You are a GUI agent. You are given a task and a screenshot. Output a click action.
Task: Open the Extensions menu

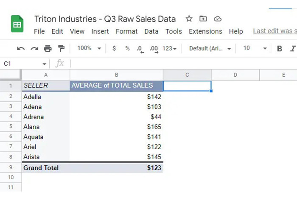[x=205, y=31]
